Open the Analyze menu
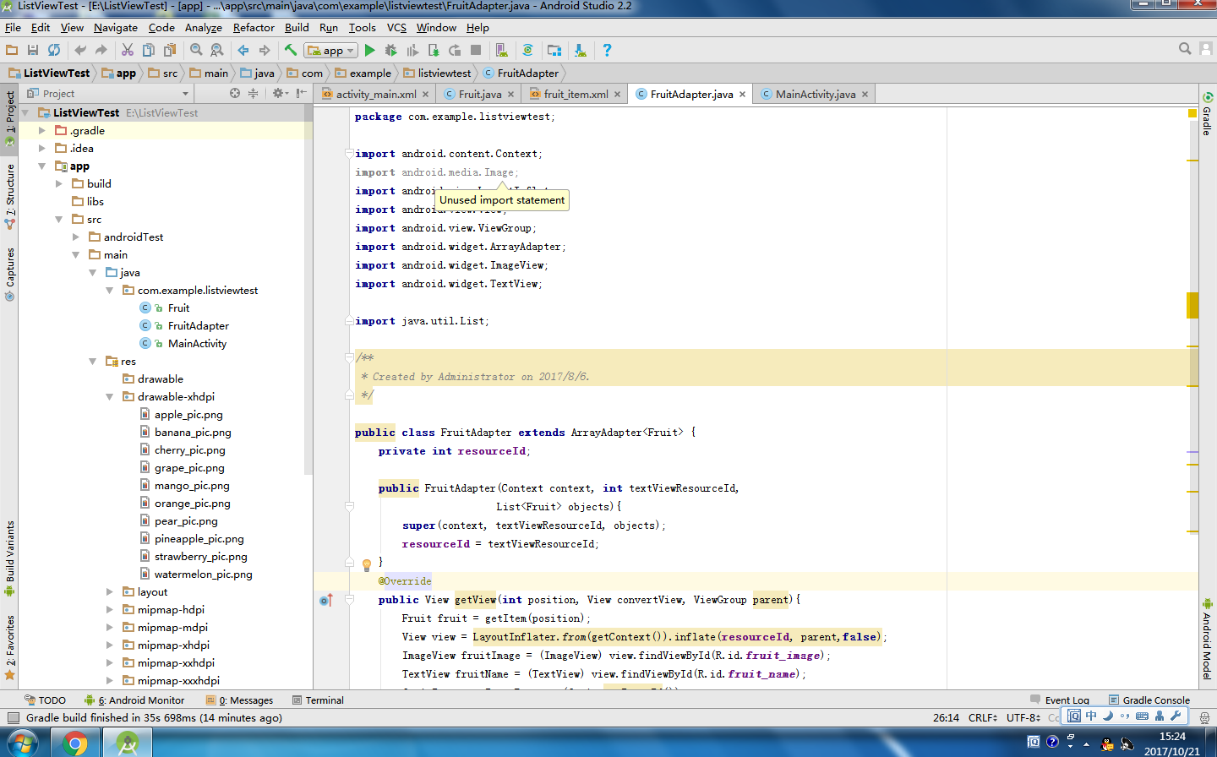This screenshot has width=1217, height=757. pos(204,28)
